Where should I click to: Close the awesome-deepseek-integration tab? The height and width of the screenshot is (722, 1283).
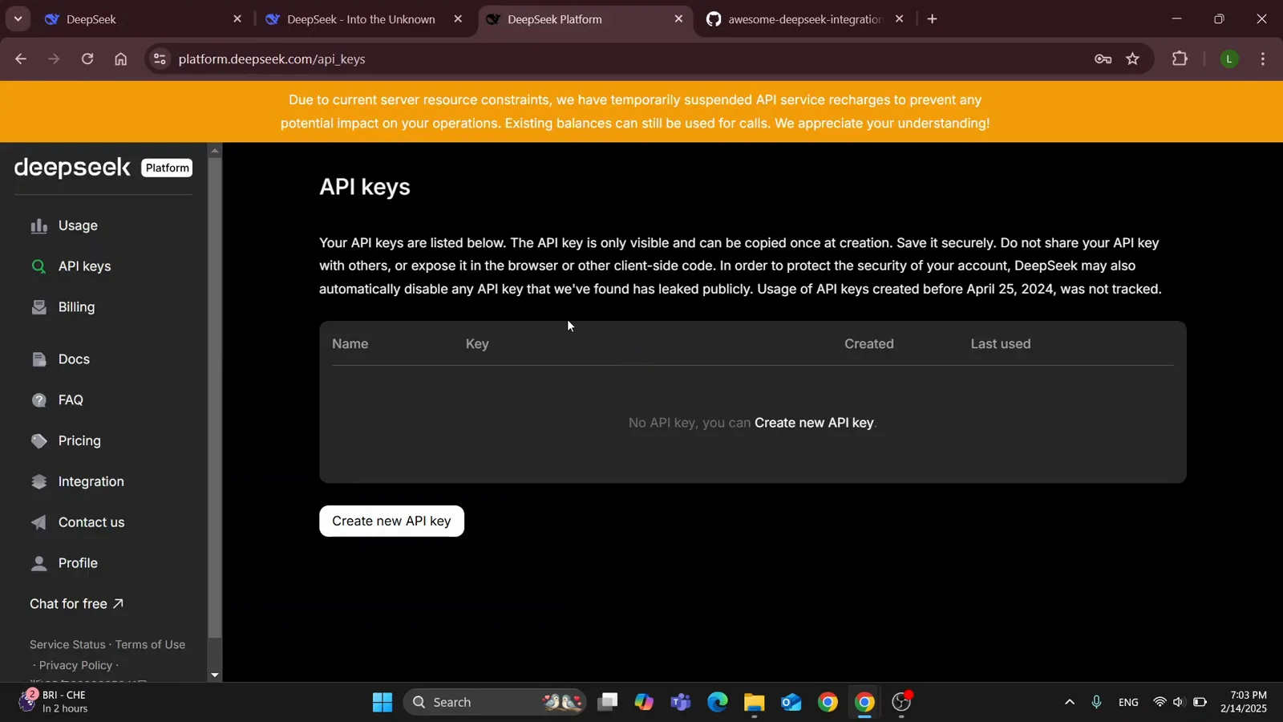pos(899,19)
